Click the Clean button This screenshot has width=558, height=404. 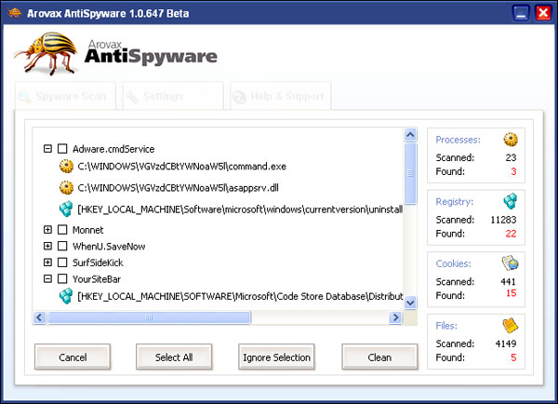pos(379,357)
